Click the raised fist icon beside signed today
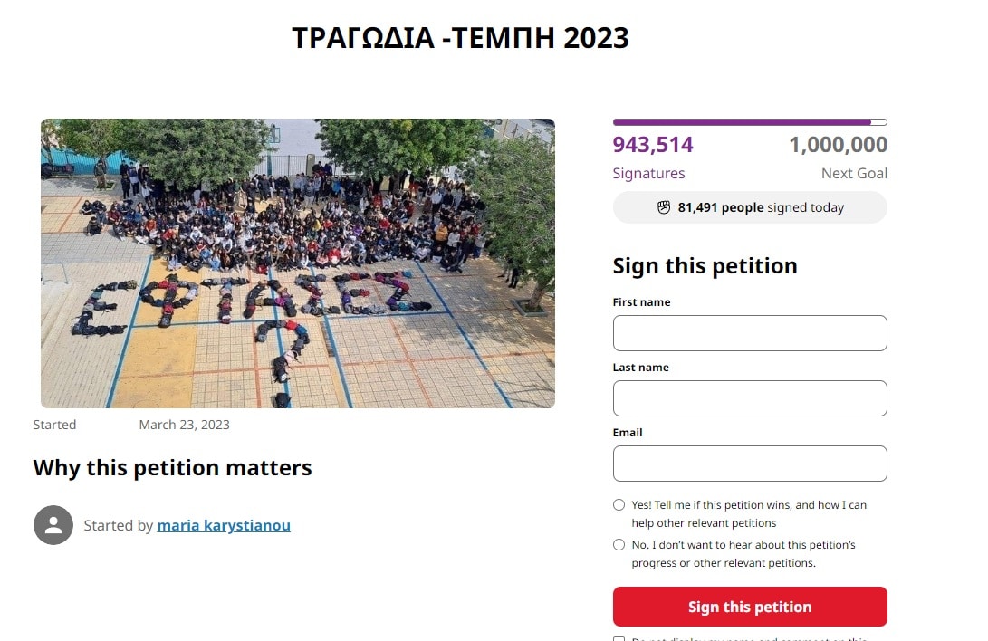 point(664,207)
